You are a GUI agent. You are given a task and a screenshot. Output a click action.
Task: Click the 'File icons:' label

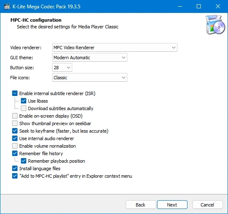(20, 78)
